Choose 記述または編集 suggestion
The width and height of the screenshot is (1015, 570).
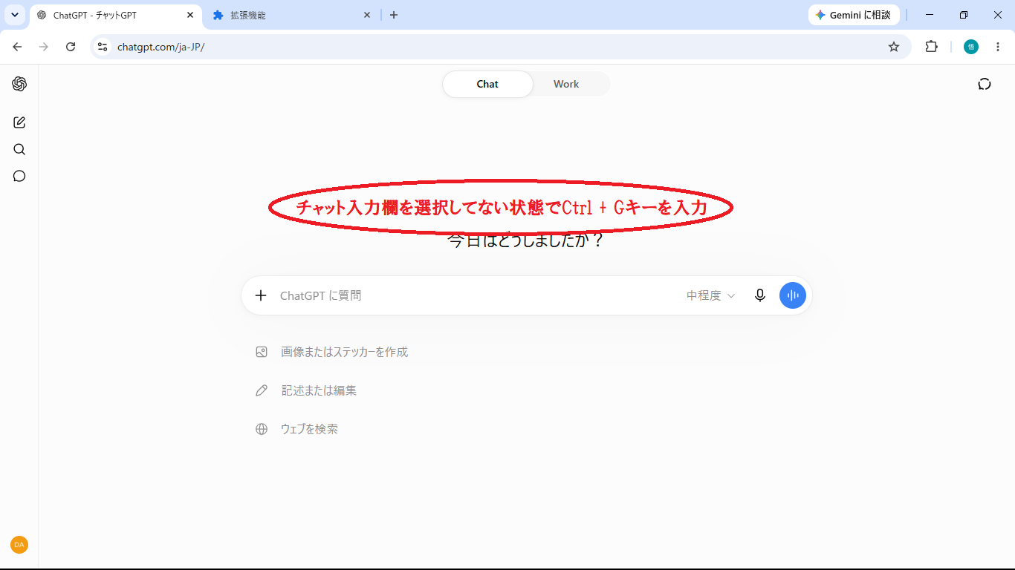point(306,390)
